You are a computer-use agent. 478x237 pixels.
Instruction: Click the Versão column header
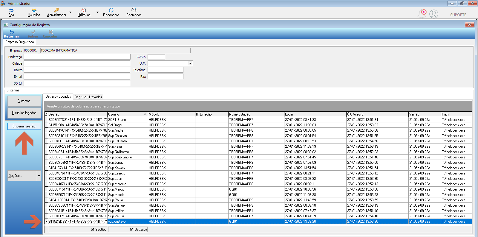click(425, 114)
